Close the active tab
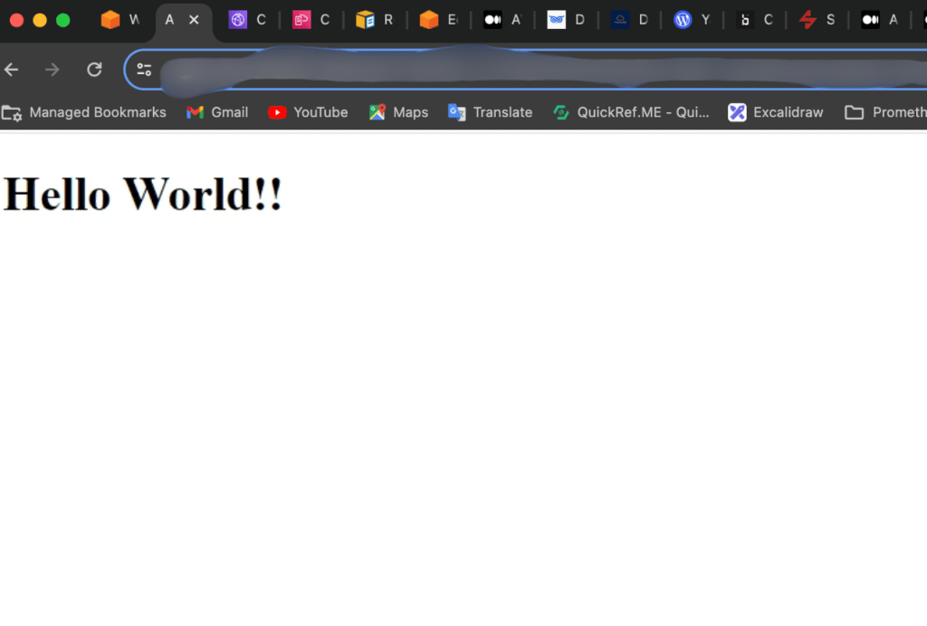The height and width of the screenshot is (626, 927). click(x=194, y=20)
